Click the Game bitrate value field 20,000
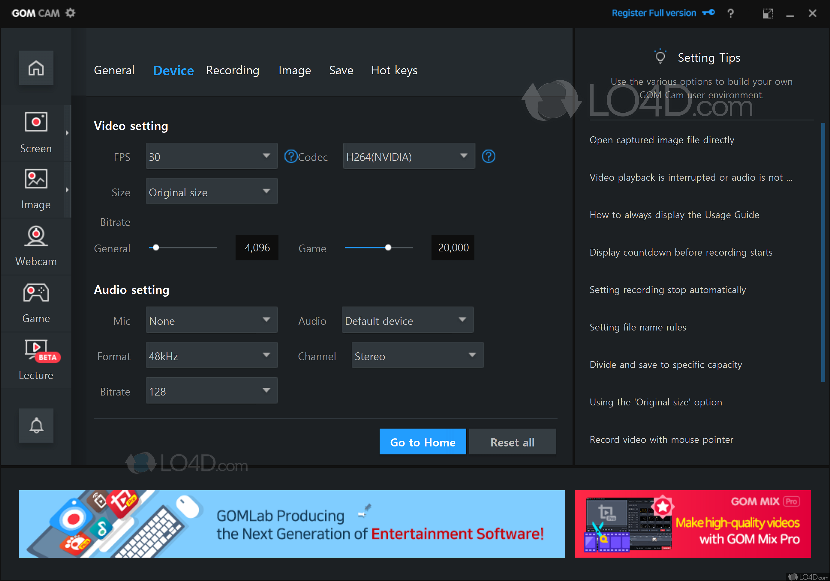 pos(453,248)
